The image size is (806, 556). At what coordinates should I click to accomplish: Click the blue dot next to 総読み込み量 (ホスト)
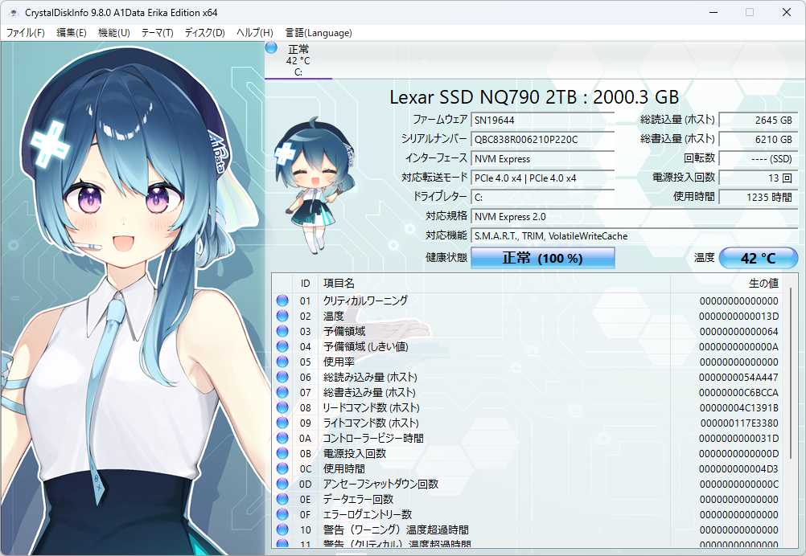tap(282, 377)
